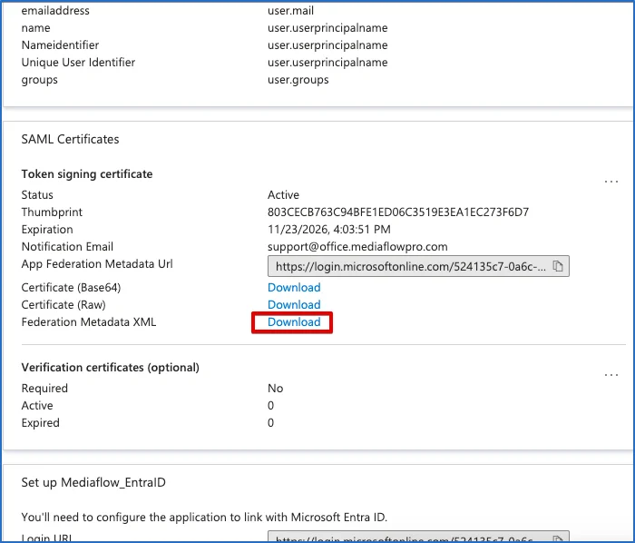
Task: Click the user.groups claim value
Action: pos(298,80)
